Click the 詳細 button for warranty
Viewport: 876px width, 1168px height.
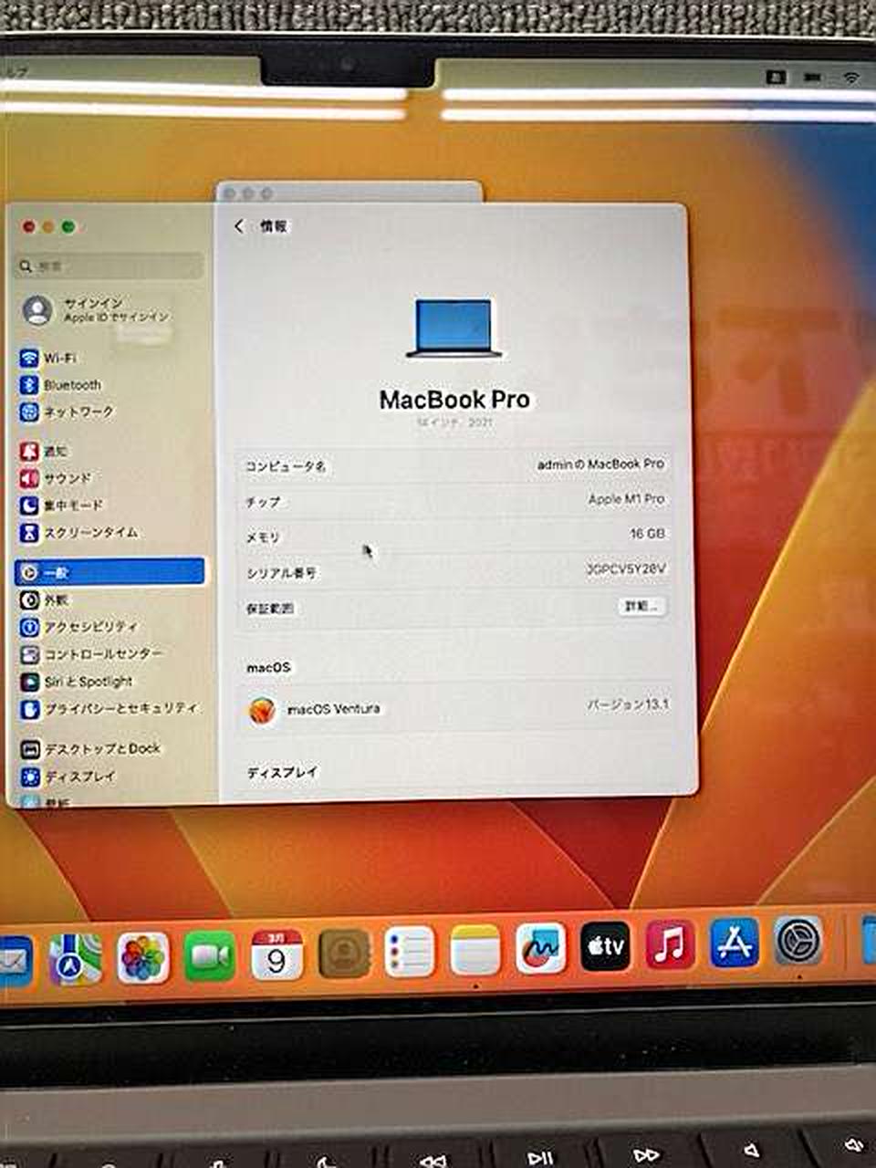pyautogui.click(x=641, y=606)
